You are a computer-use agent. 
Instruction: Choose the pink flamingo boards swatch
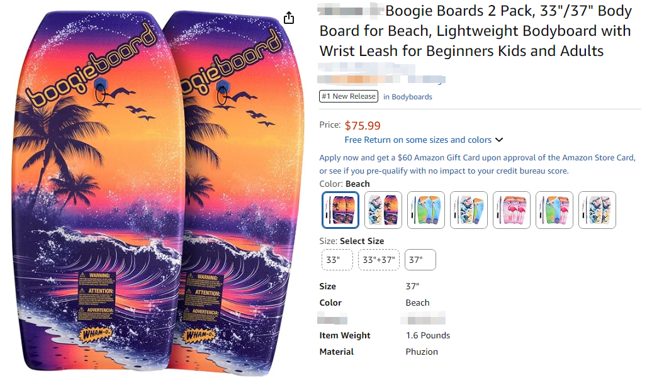pos(512,210)
